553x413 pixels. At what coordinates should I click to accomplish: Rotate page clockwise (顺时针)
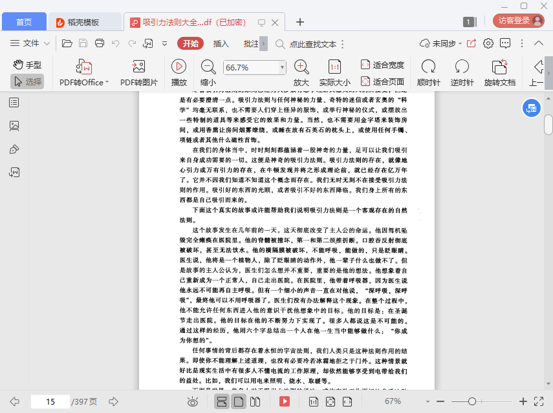[429, 73]
